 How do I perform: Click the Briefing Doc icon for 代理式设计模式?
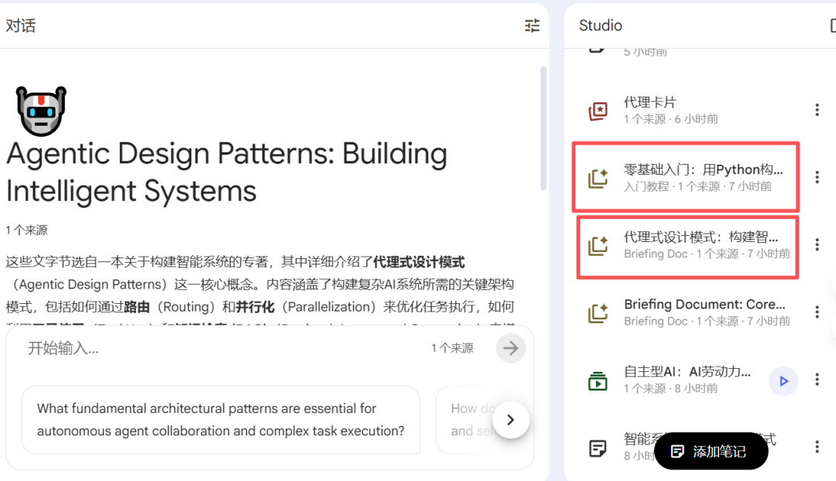(x=598, y=245)
